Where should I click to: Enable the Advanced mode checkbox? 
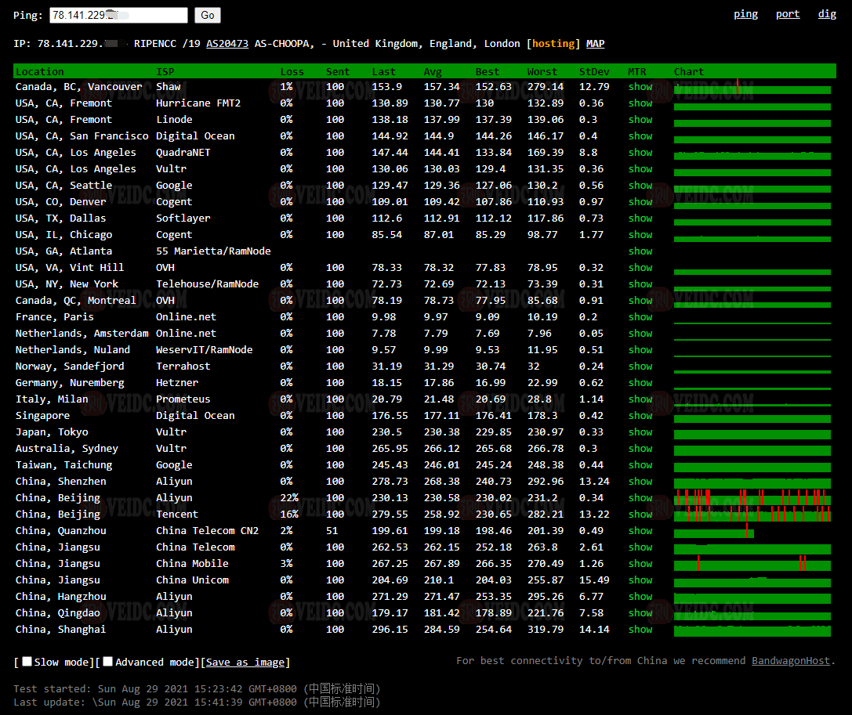(x=108, y=662)
